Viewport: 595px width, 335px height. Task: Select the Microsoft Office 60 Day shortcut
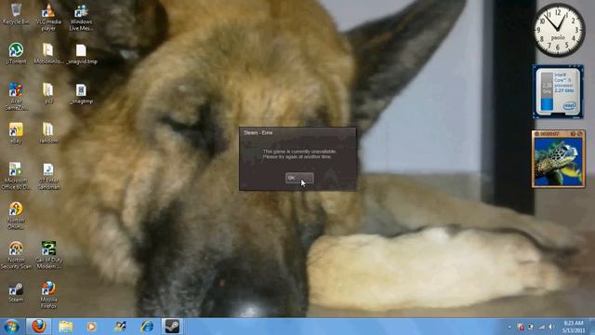coord(16,176)
